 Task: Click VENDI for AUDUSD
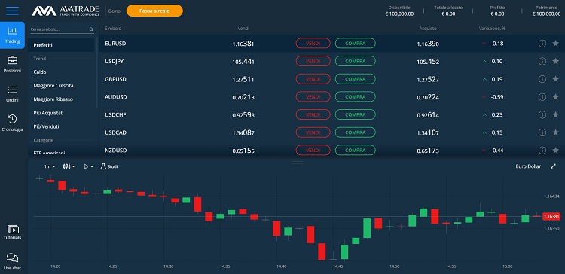pos(313,97)
